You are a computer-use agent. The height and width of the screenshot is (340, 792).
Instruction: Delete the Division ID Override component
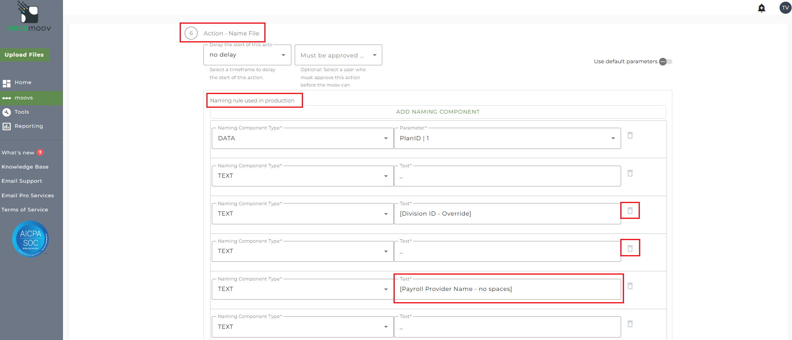(x=630, y=211)
